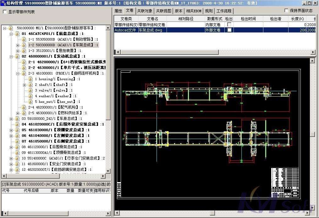Click the tree panel scroll-down arrow
319x218 pixels.
click(x=108, y=171)
